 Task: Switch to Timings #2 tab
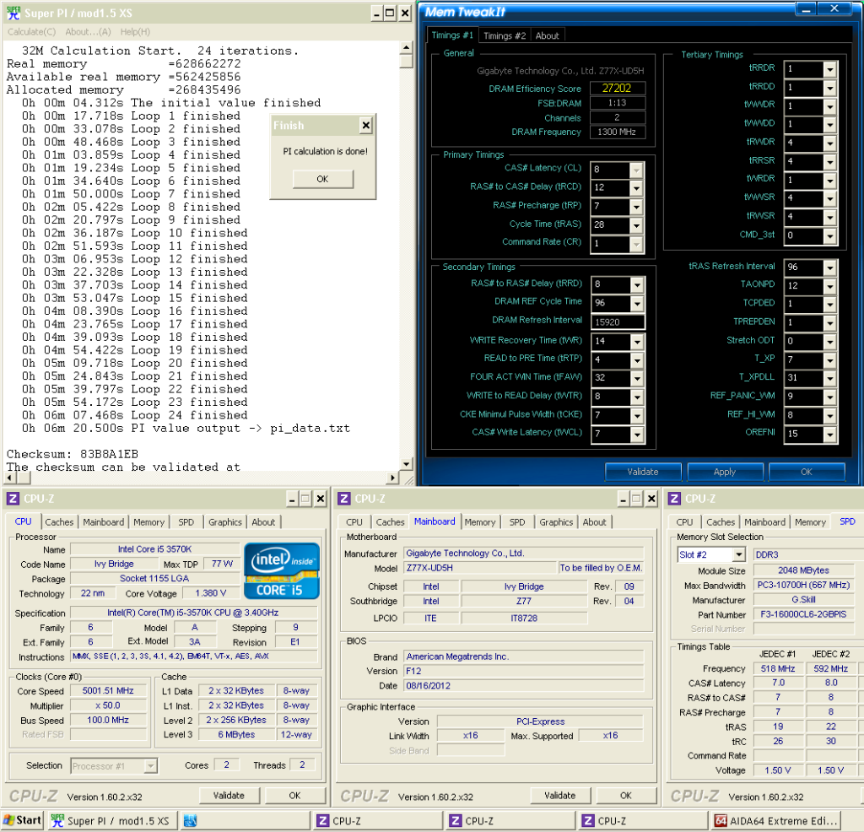[x=505, y=35]
